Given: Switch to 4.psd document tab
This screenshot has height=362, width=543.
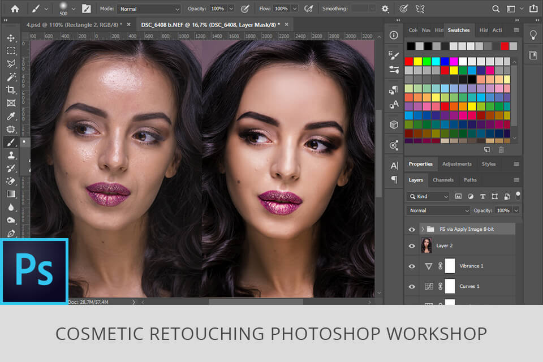Looking at the screenshot, I should point(74,24).
